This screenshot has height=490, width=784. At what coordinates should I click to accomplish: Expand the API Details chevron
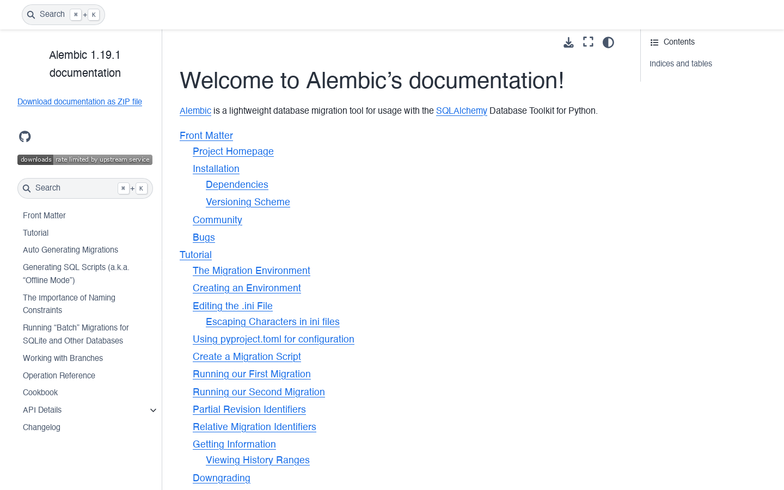pyautogui.click(x=154, y=411)
